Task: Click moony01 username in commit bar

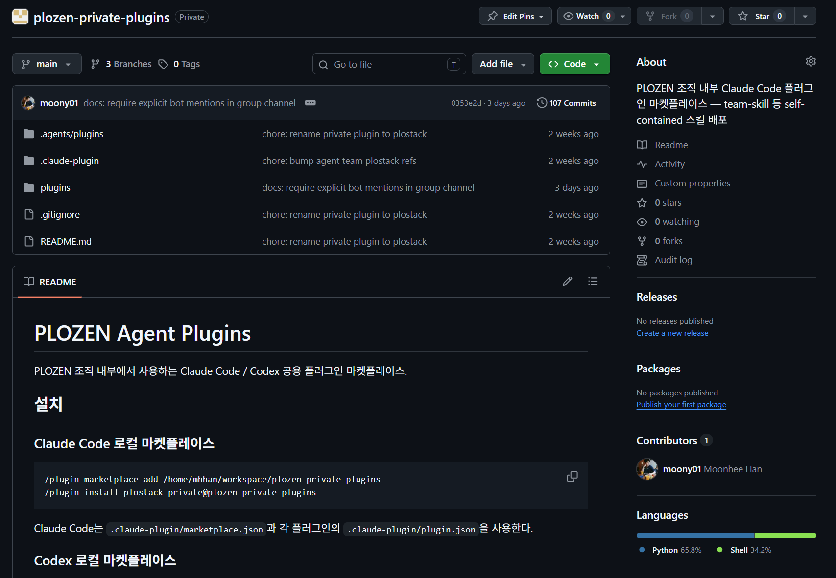Action: 59,103
